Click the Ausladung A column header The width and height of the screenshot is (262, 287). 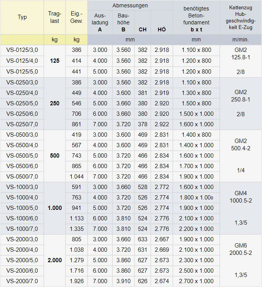pos(100,23)
